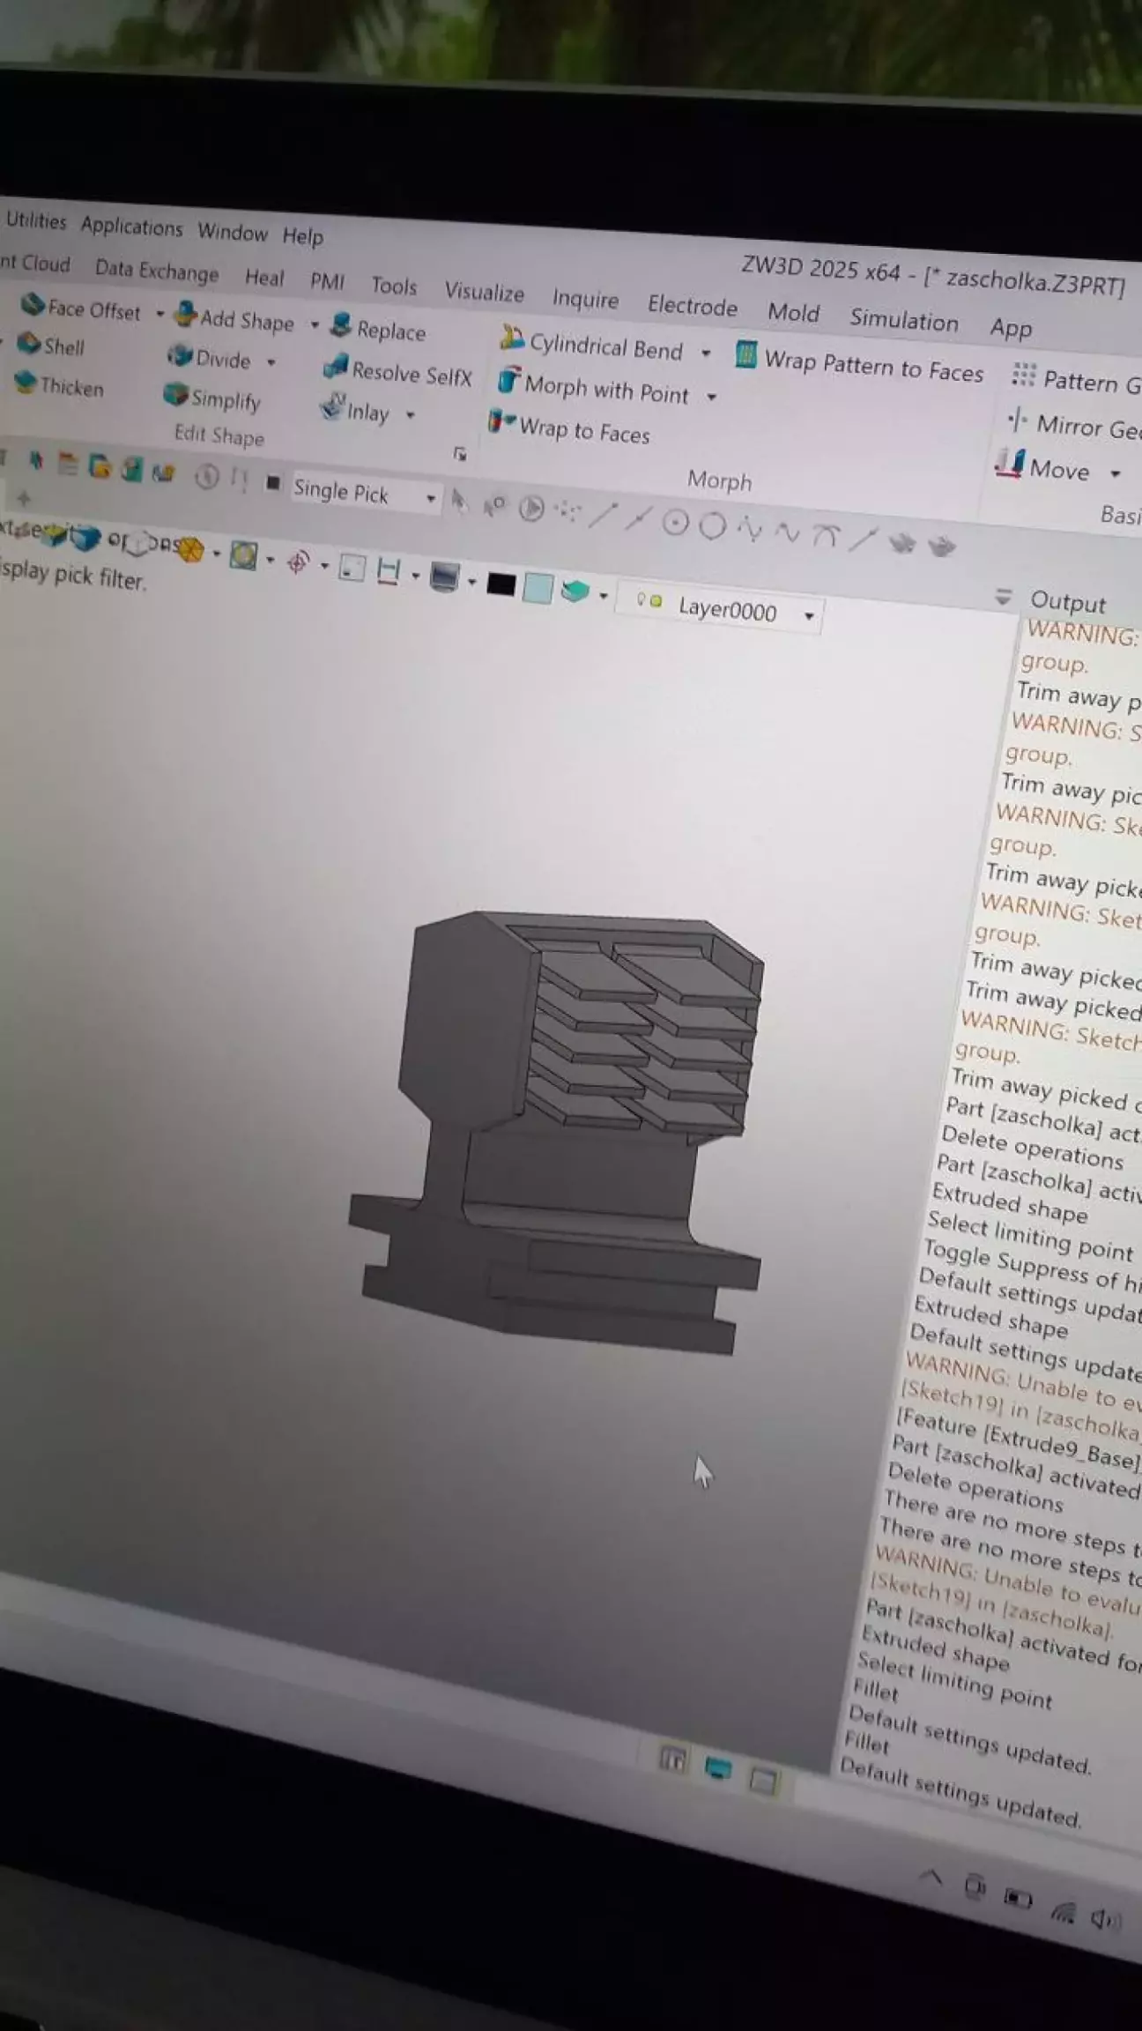The height and width of the screenshot is (2031, 1142).
Task: Open the Help menu
Action: coord(302,236)
